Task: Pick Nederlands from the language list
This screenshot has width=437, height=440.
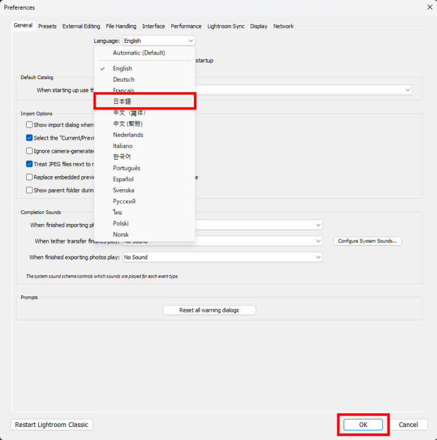Action: (128, 135)
